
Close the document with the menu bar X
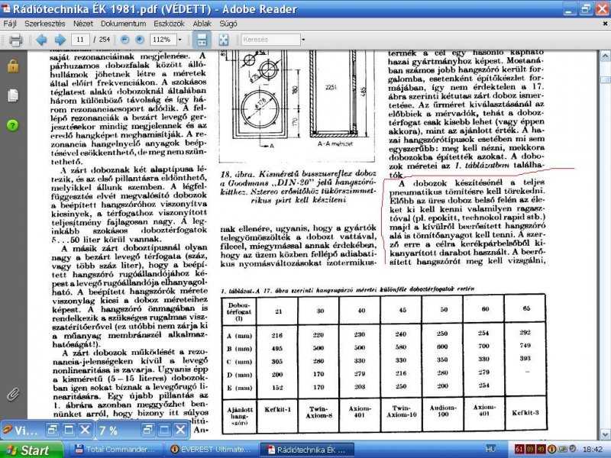[x=605, y=24]
